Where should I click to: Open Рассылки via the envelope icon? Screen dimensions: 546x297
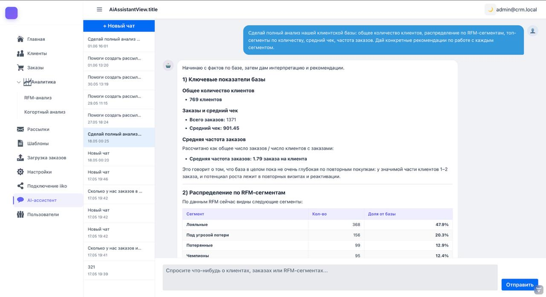[x=20, y=129]
